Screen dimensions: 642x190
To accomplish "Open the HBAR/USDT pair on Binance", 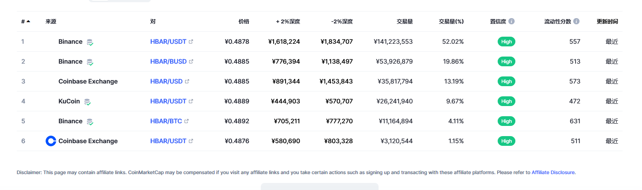I will pos(168,42).
